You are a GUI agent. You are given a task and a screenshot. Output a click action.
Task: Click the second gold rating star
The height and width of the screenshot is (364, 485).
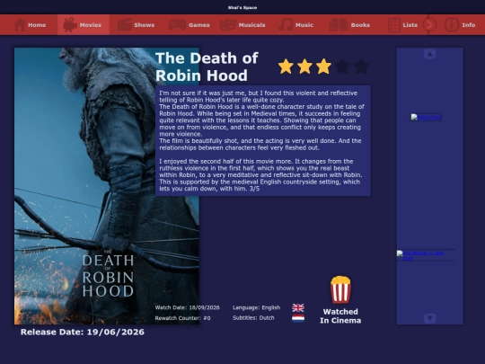tap(304, 67)
